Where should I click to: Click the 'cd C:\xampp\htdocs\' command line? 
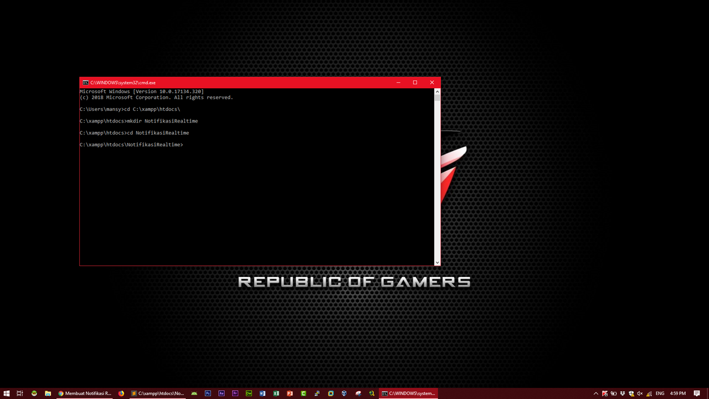tap(152, 109)
